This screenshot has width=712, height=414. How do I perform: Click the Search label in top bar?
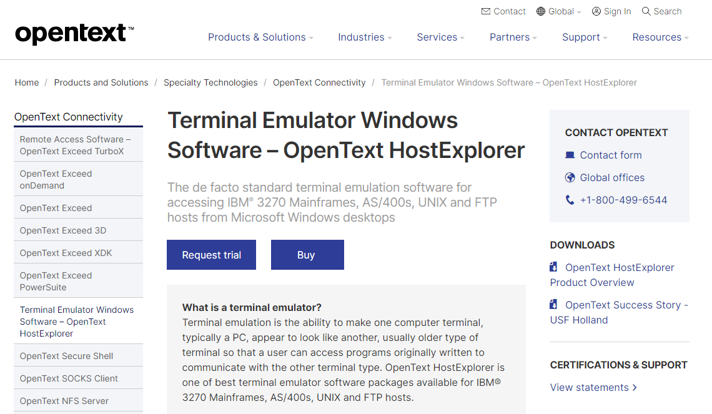668,11
